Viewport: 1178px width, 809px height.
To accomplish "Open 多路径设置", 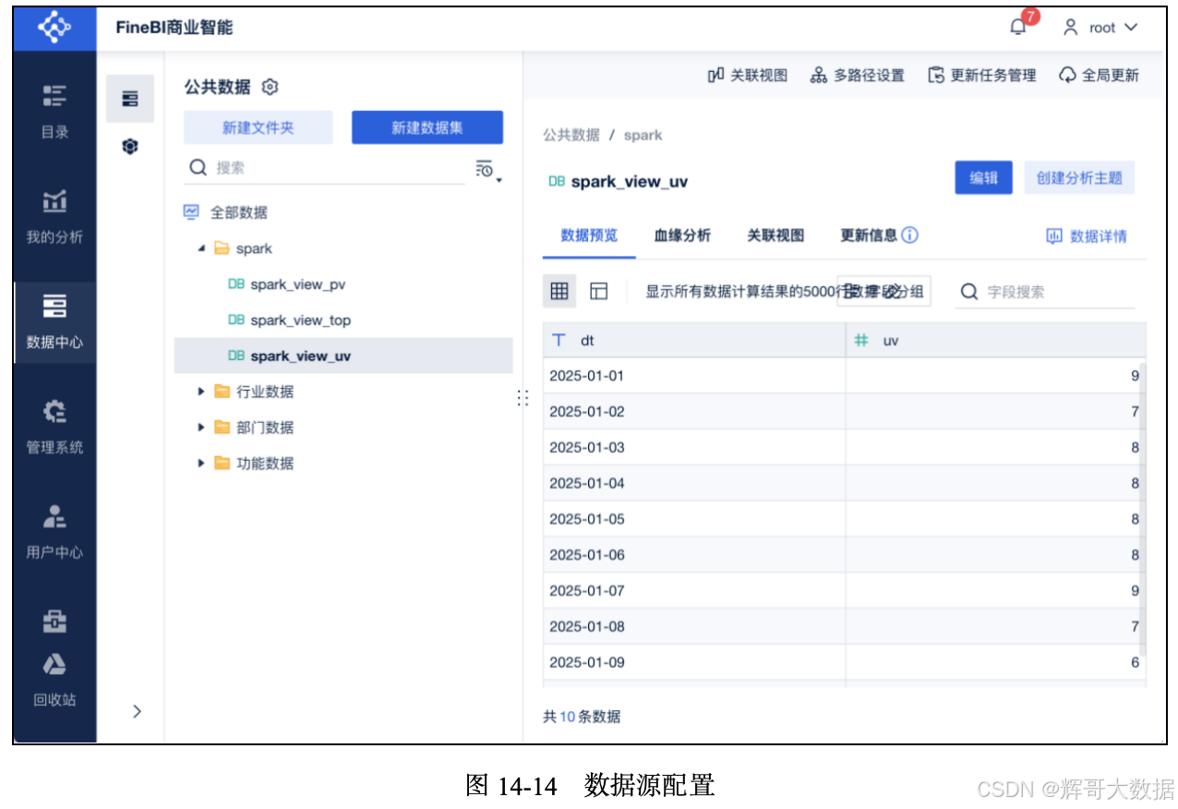I will point(858,76).
